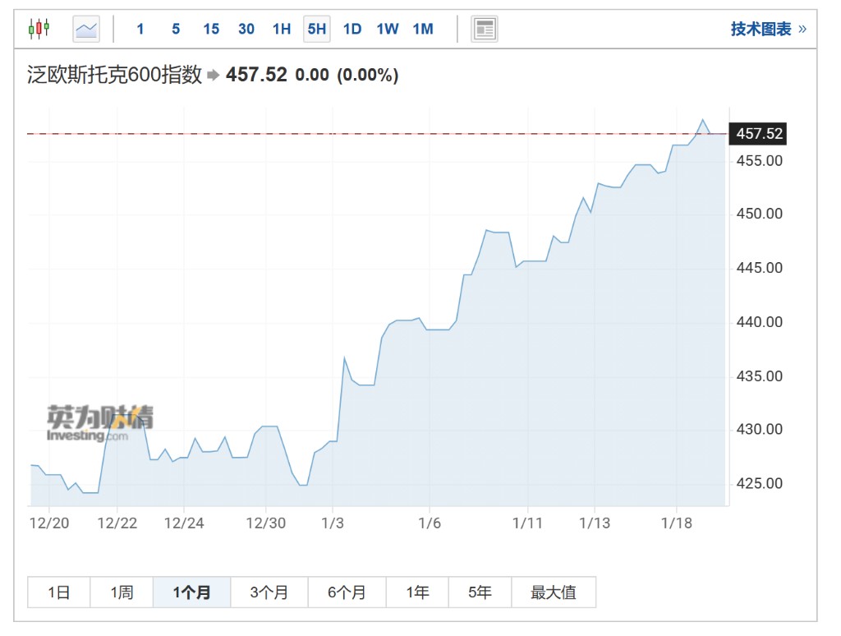The height and width of the screenshot is (636, 841).
Task: Set the 5-minute interval
Action: [x=176, y=30]
